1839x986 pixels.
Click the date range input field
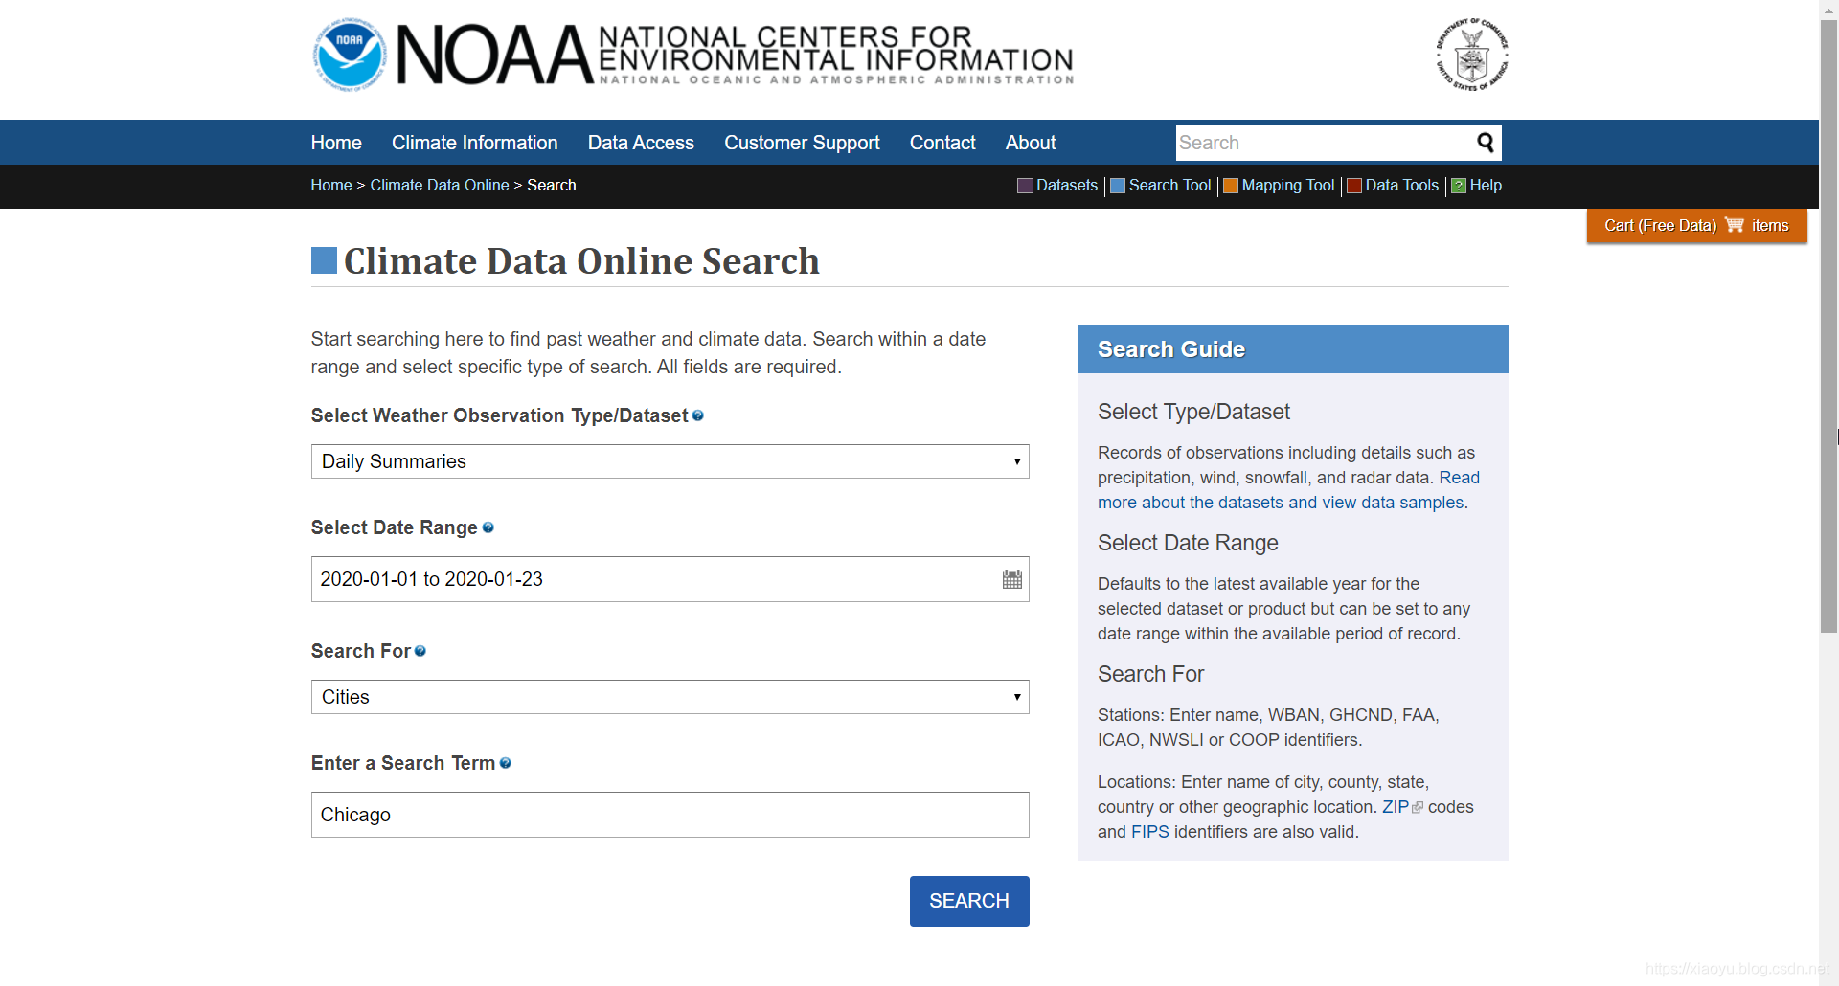coord(670,579)
